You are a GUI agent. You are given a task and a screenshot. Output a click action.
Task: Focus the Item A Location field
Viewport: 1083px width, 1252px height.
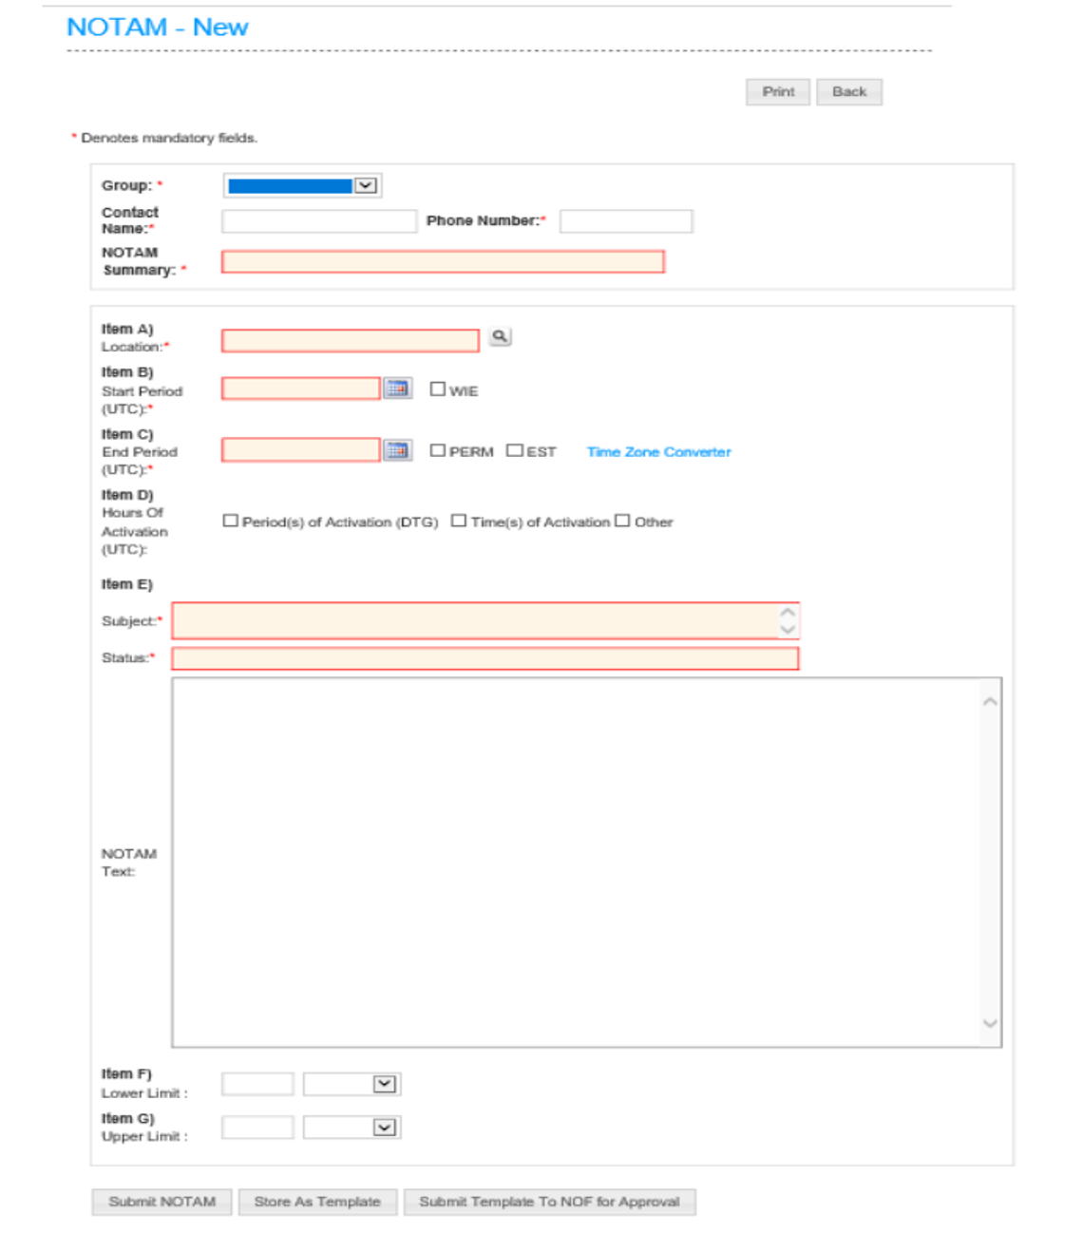pyautogui.click(x=350, y=340)
